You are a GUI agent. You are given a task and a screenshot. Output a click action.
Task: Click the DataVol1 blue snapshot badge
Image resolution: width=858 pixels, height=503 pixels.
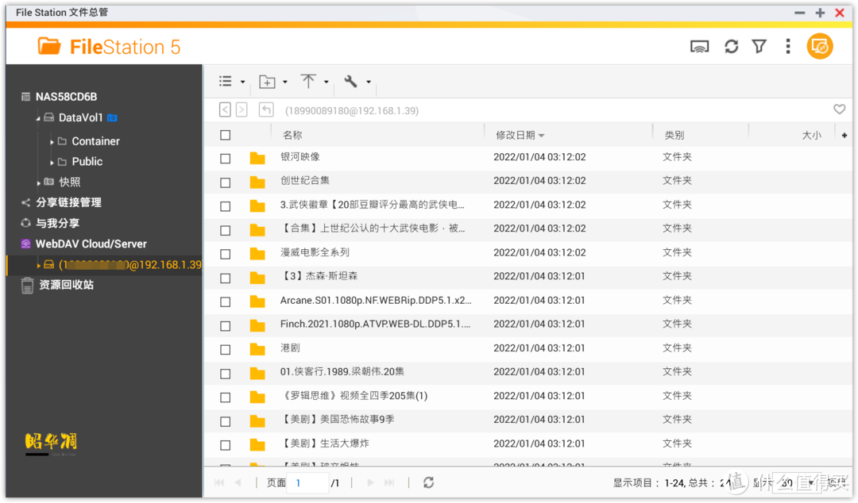112,117
